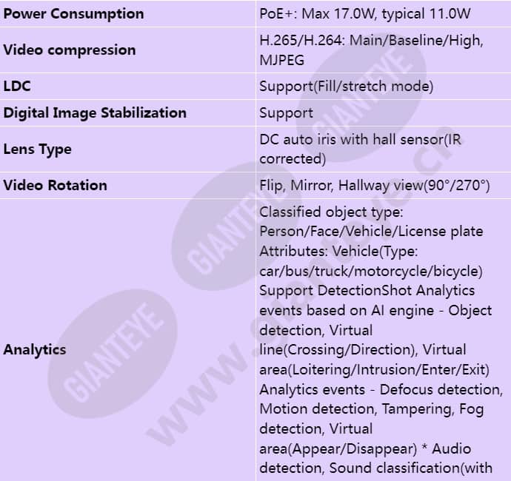Select the Flip, Mirror, Hallway view value

(x=375, y=186)
